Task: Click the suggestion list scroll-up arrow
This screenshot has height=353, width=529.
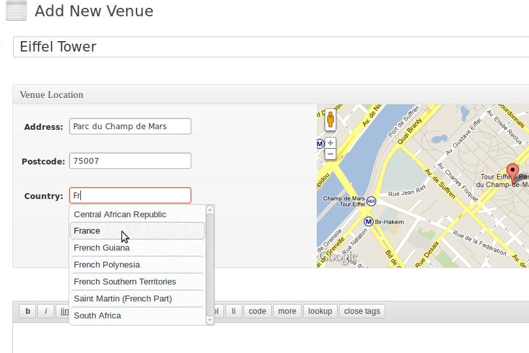Action: tap(210, 209)
